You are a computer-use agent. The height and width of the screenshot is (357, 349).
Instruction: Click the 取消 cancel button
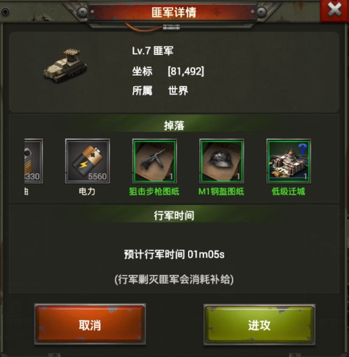[90, 325]
